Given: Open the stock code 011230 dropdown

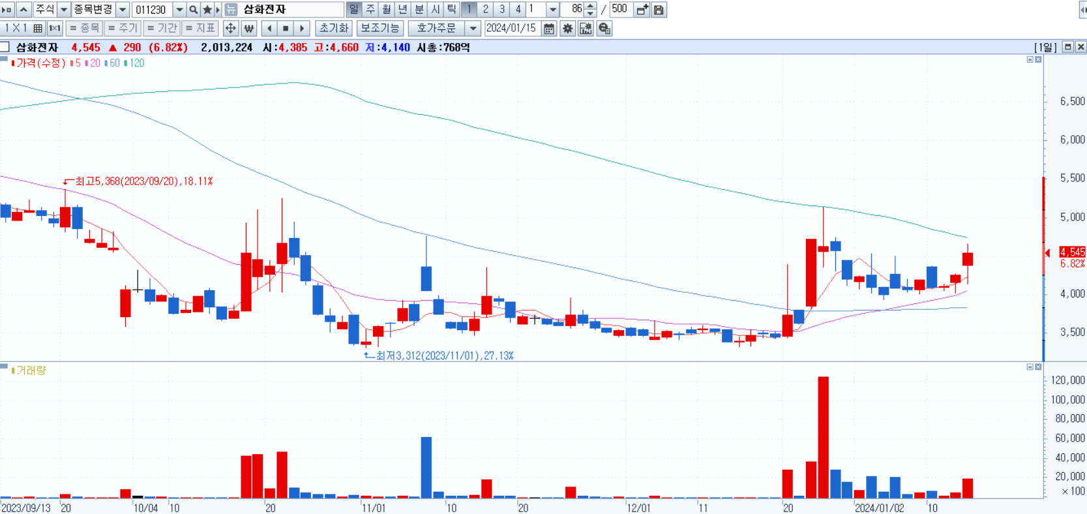Looking at the screenshot, I should click(x=179, y=10).
